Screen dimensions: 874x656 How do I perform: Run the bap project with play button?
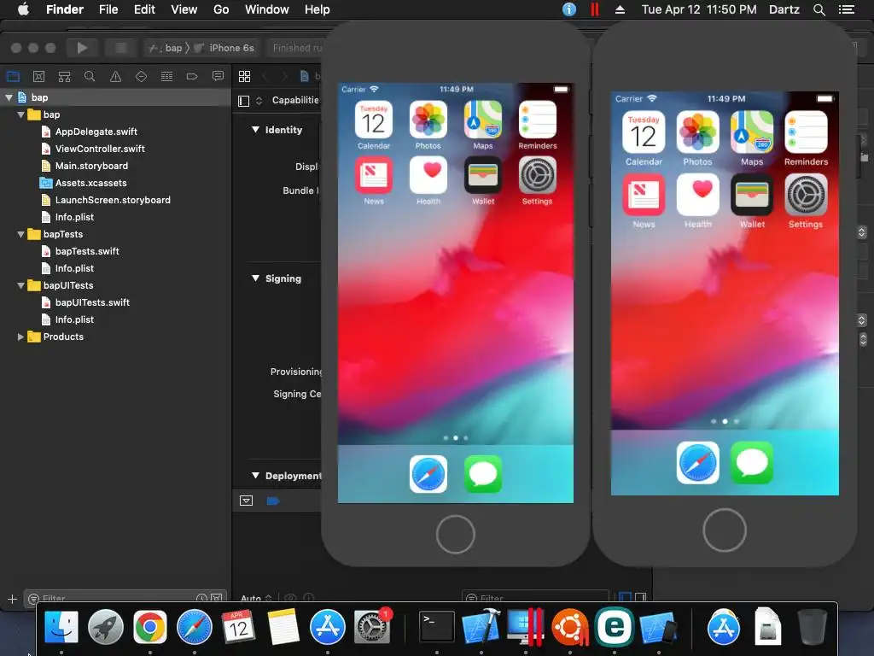point(82,48)
